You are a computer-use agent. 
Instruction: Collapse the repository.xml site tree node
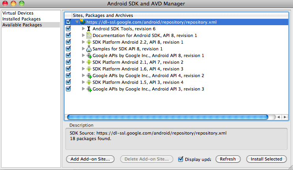pyautogui.click(x=77, y=22)
